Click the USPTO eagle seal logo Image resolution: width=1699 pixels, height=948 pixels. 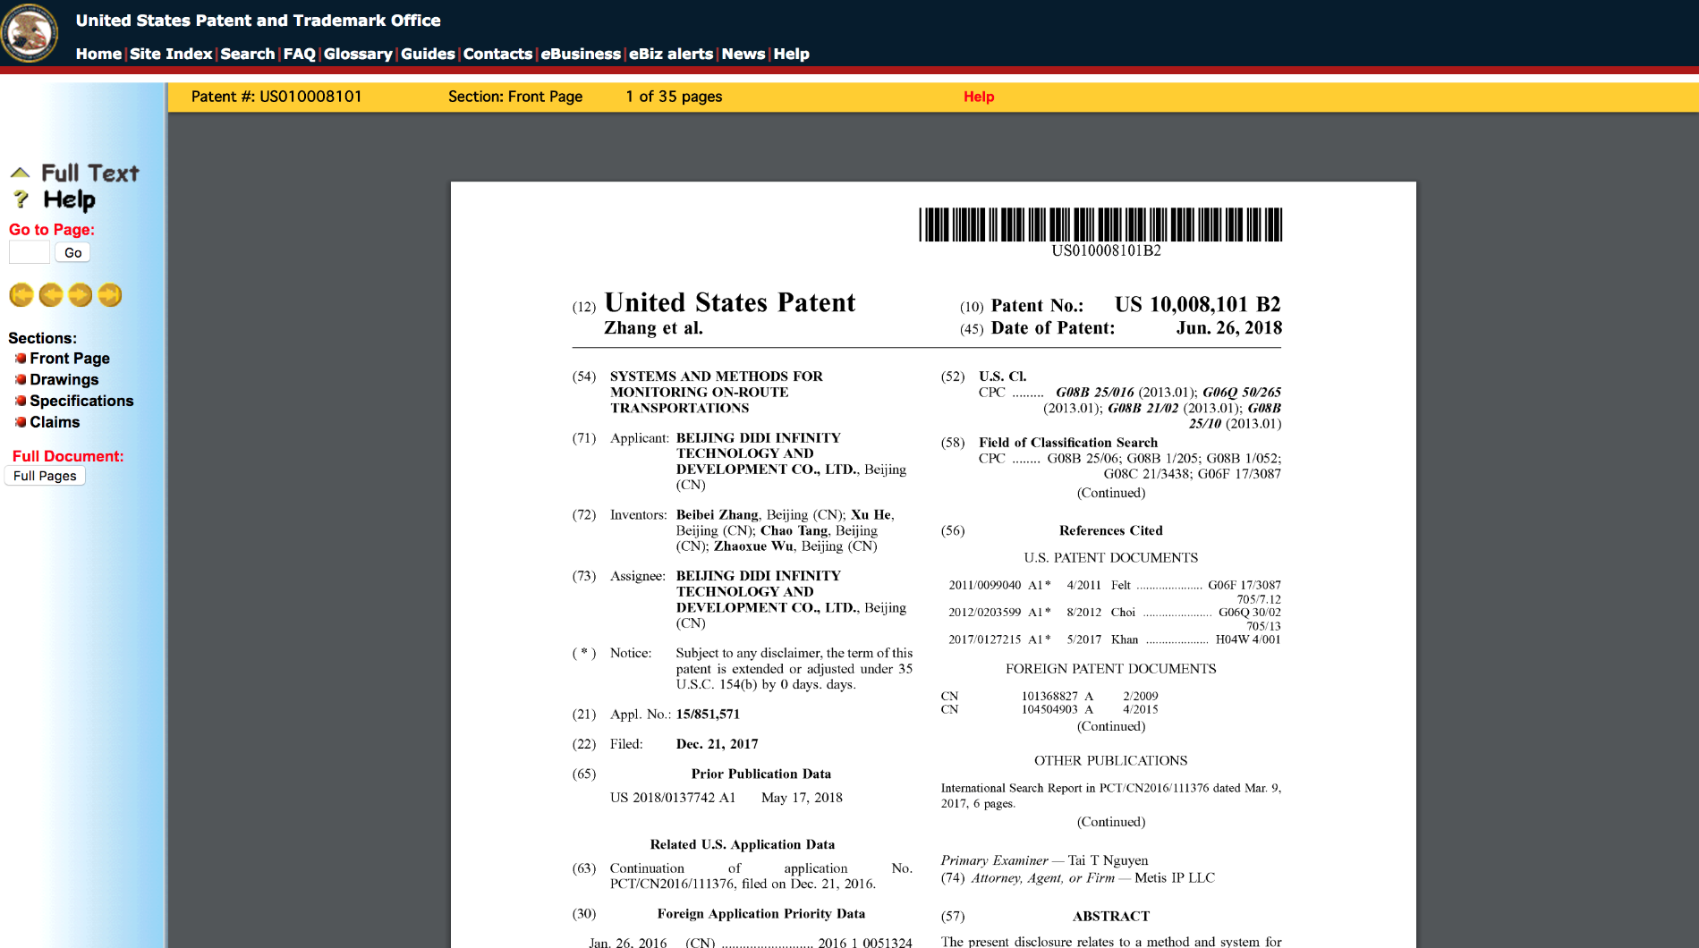pos(30,32)
